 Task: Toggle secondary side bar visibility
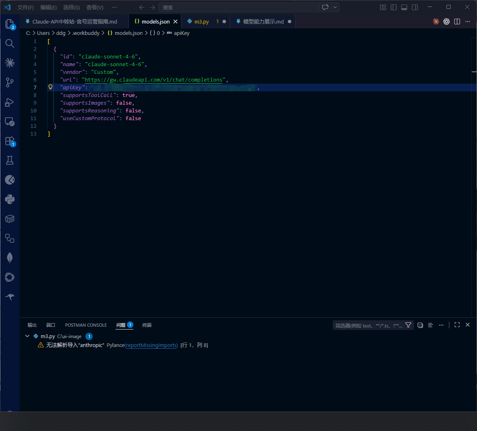coord(415,7)
